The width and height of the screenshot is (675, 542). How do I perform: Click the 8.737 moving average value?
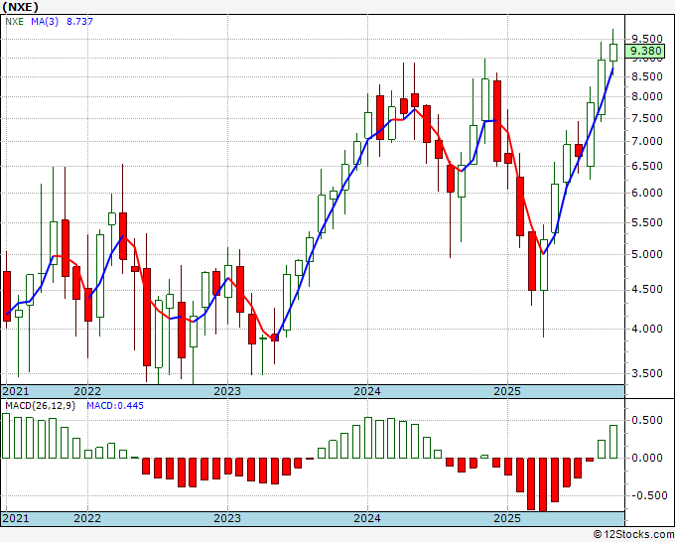[x=79, y=22]
